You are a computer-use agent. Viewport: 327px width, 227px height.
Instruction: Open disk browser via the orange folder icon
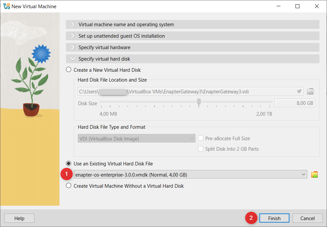[x=315, y=174]
